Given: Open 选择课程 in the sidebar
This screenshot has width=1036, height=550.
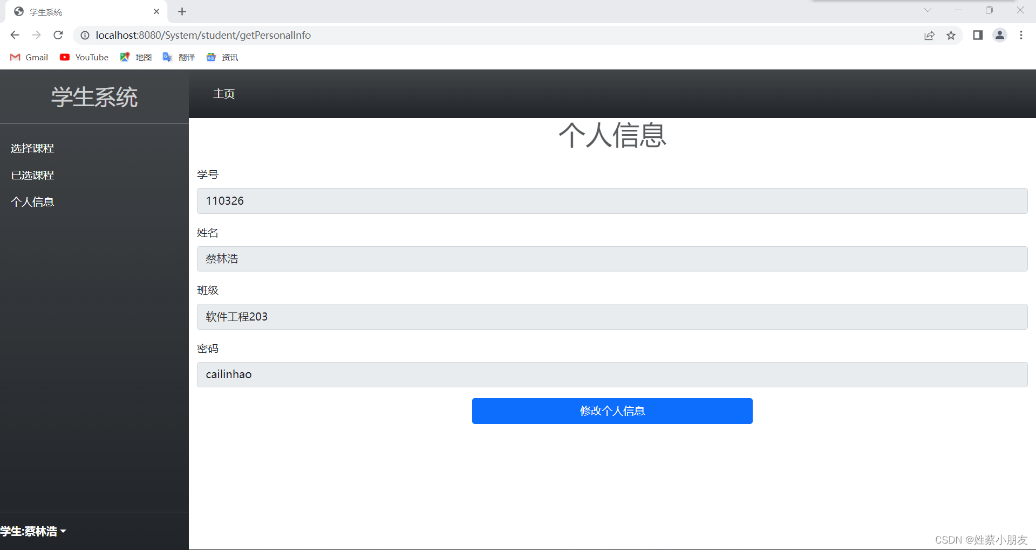Looking at the screenshot, I should (x=32, y=148).
